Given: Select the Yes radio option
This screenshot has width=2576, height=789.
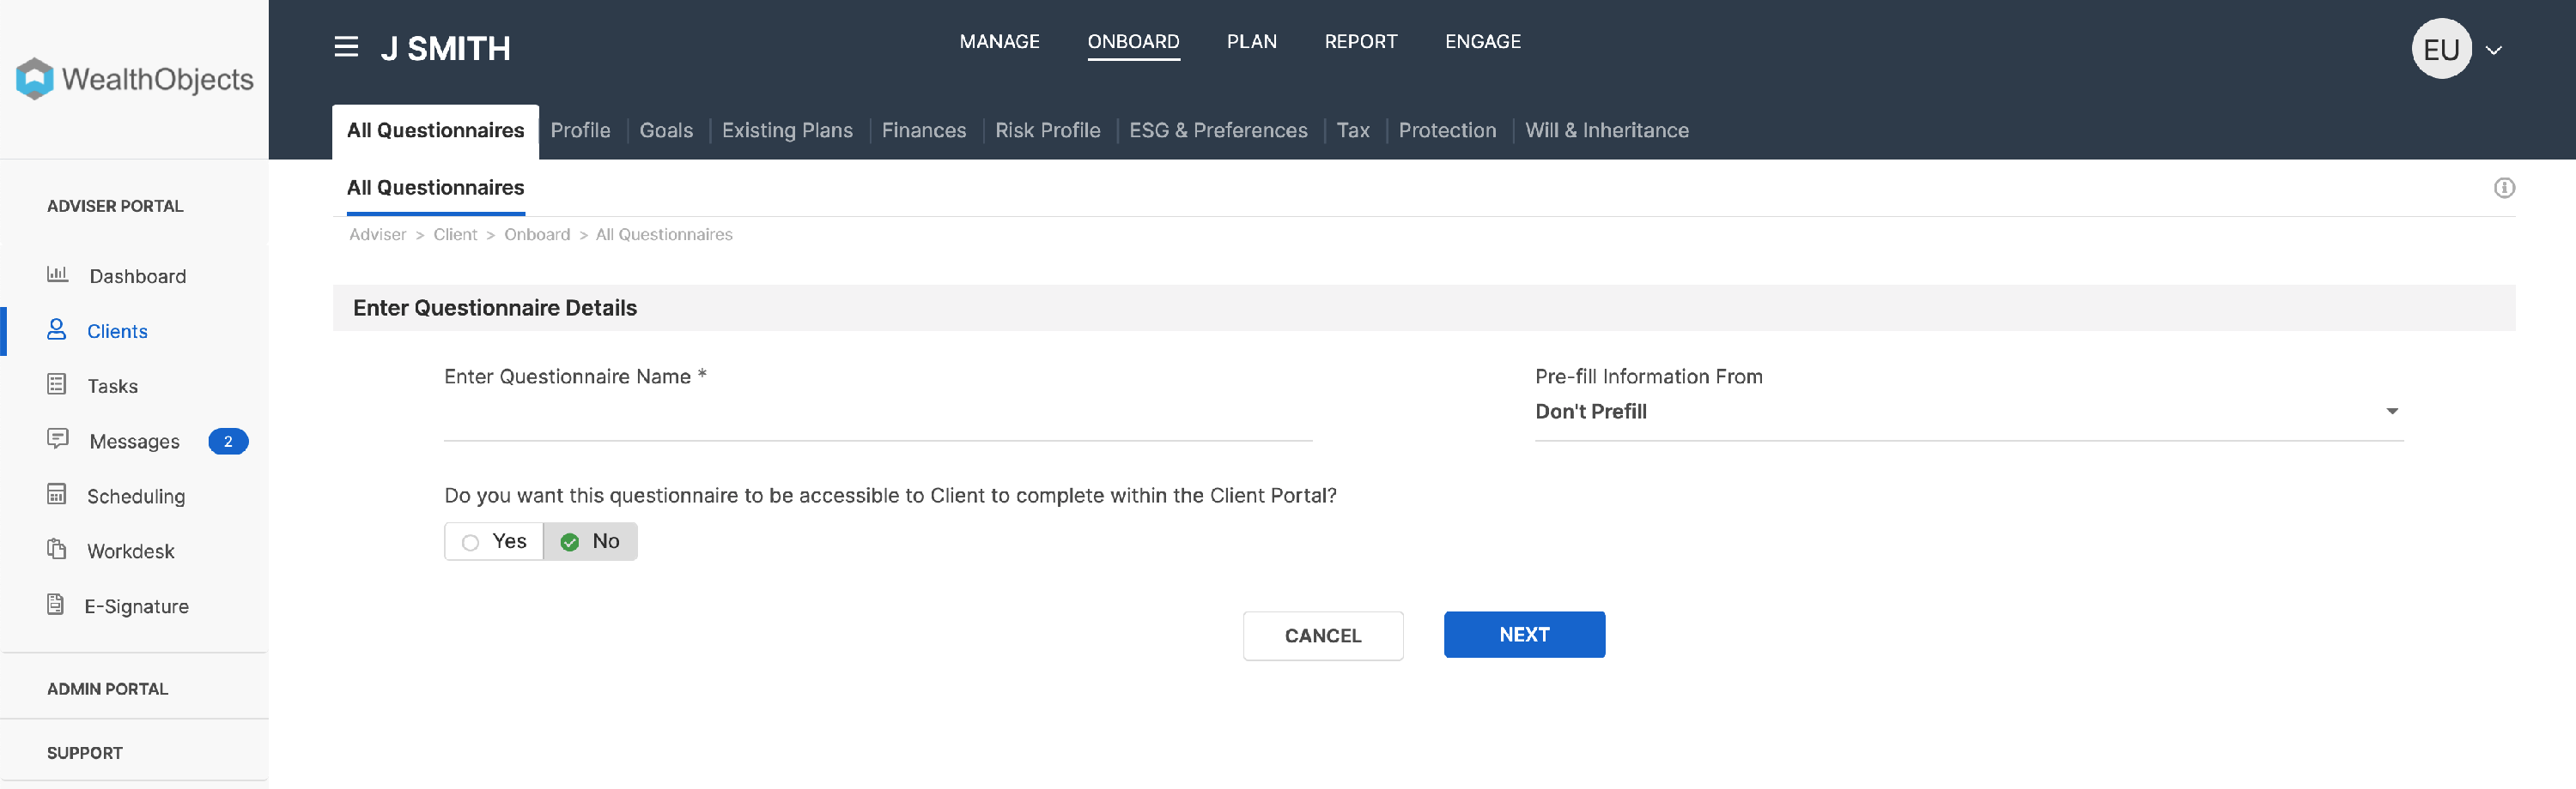Looking at the screenshot, I should click(494, 541).
